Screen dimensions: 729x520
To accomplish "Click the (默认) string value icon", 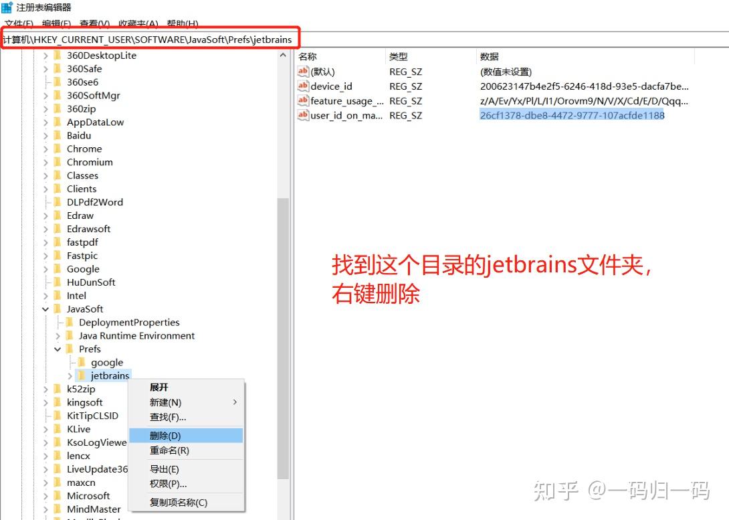I will click(x=302, y=71).
